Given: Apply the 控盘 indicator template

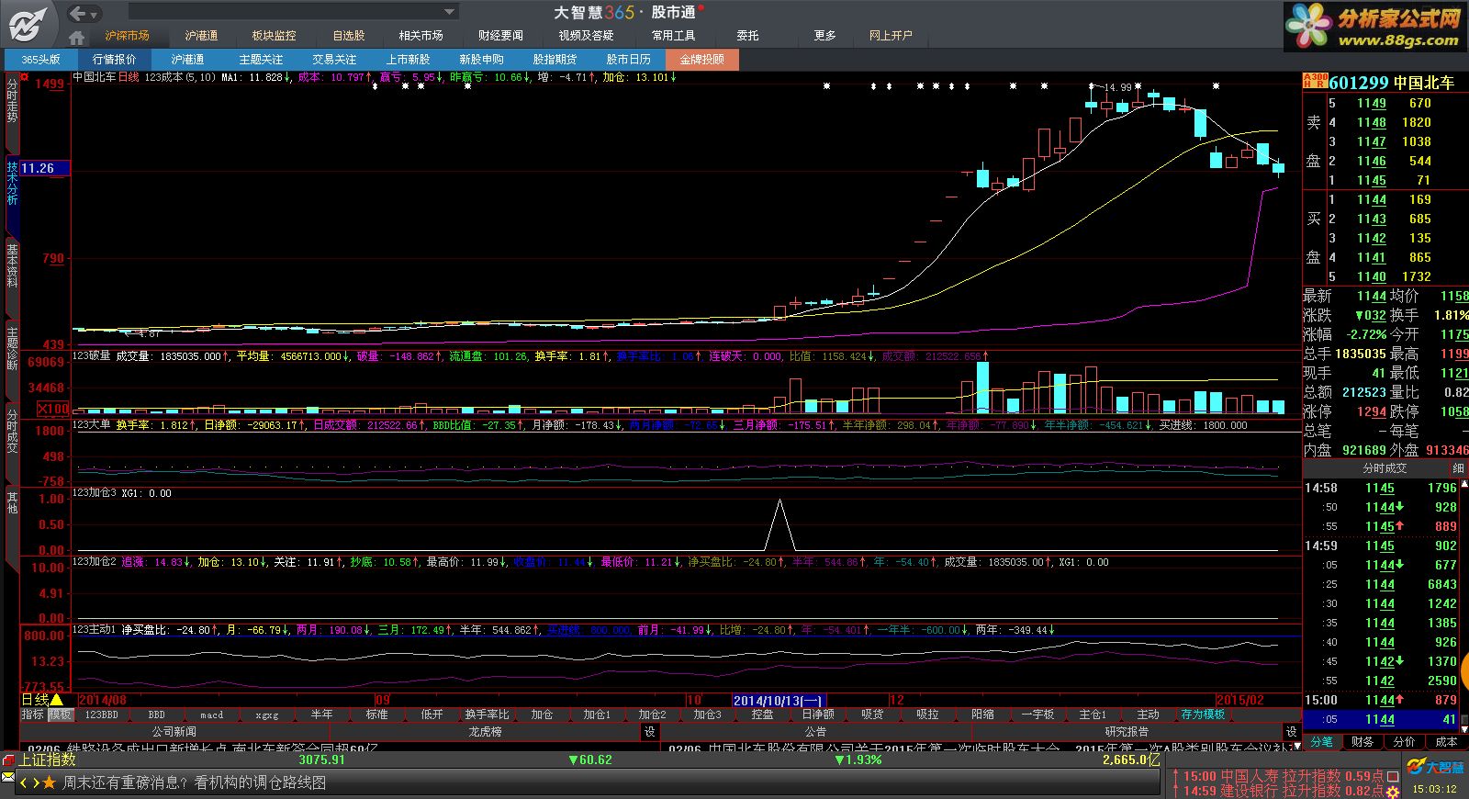Looking at the screenshot, I should click(762, 715).
